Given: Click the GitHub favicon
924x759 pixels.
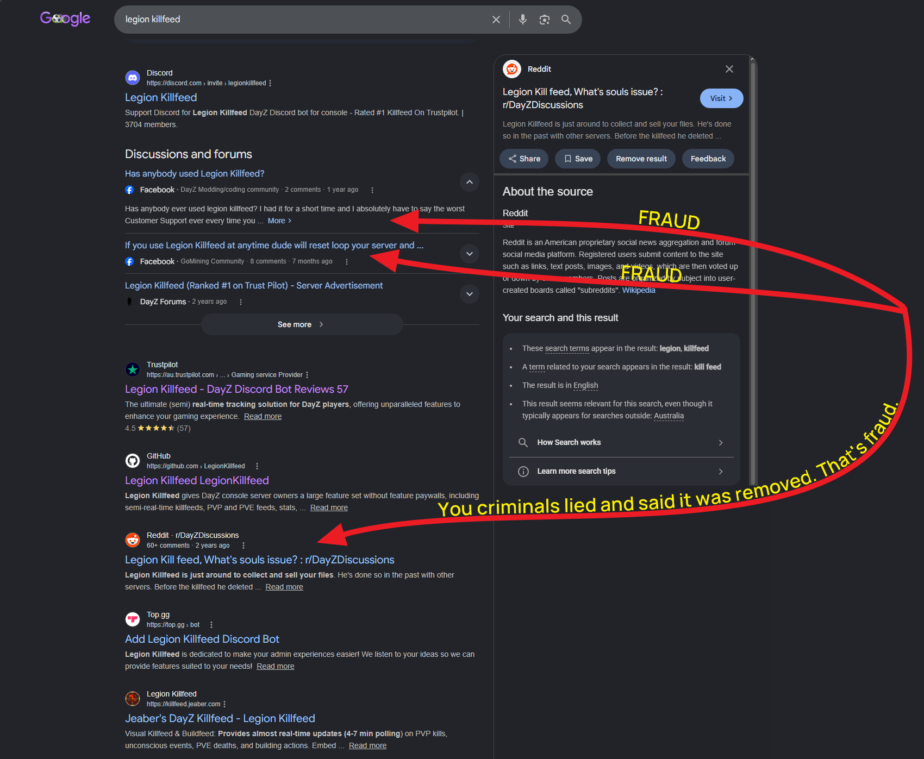Looking at the screenshot, I should point(133,461).
